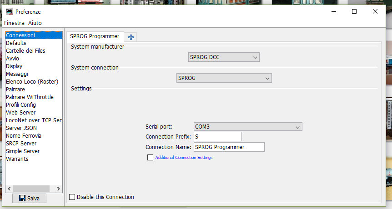
Task: Click the Connection Prefix input field
Action: click(x=217, y=137)
